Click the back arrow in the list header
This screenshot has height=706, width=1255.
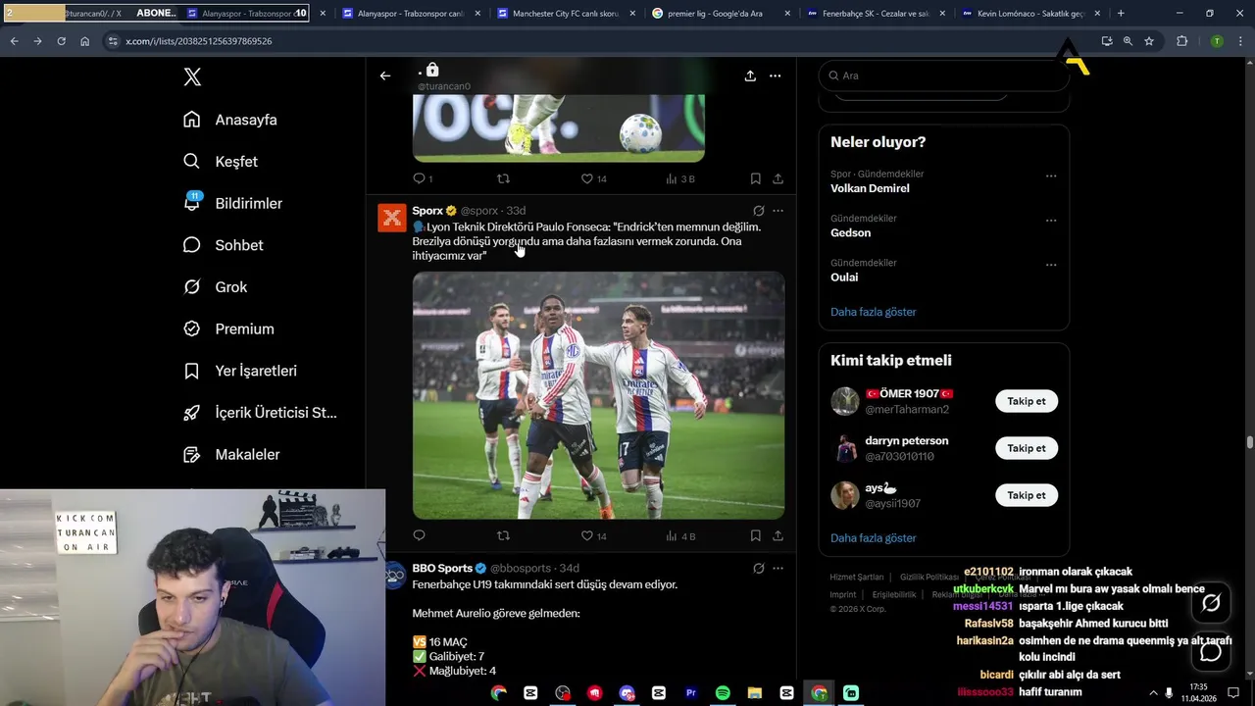tap(385, 76)
